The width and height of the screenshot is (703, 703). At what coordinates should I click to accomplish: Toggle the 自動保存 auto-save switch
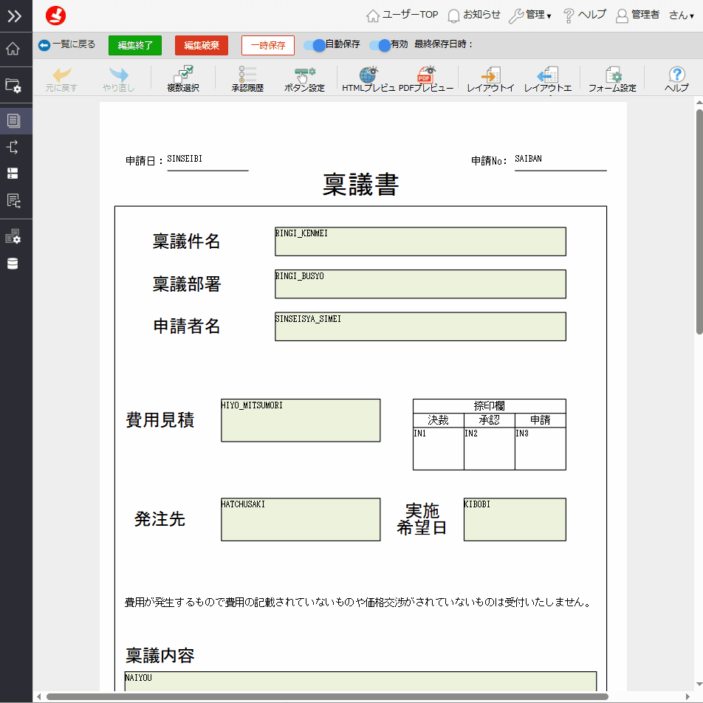315,45
